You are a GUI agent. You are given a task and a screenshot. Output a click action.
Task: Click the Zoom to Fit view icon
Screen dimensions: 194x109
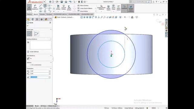pos(102,17)
